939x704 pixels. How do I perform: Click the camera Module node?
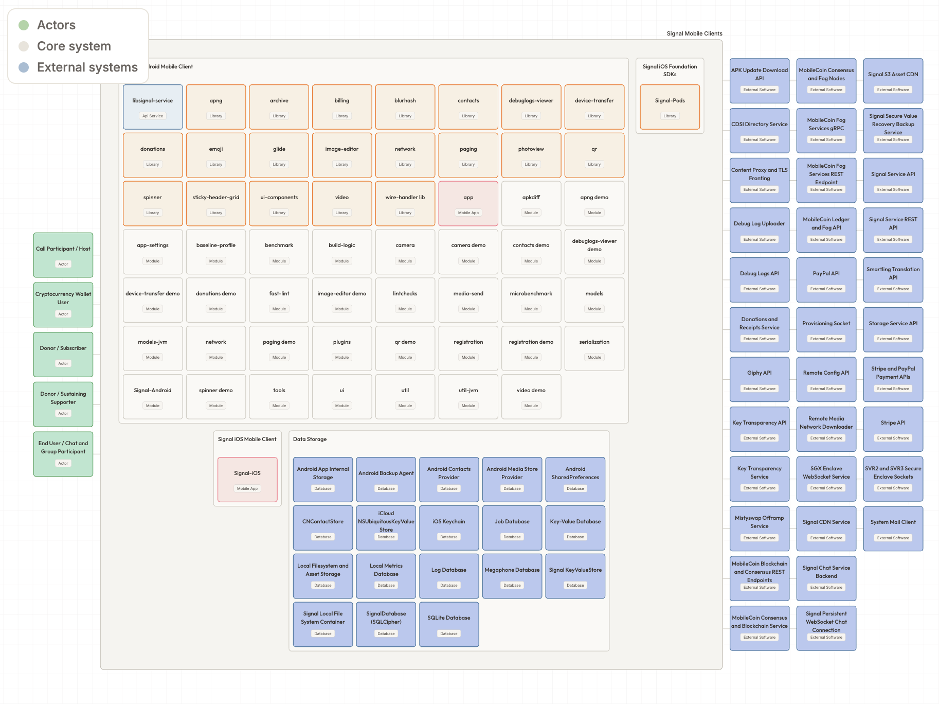(x=405, y=252)
